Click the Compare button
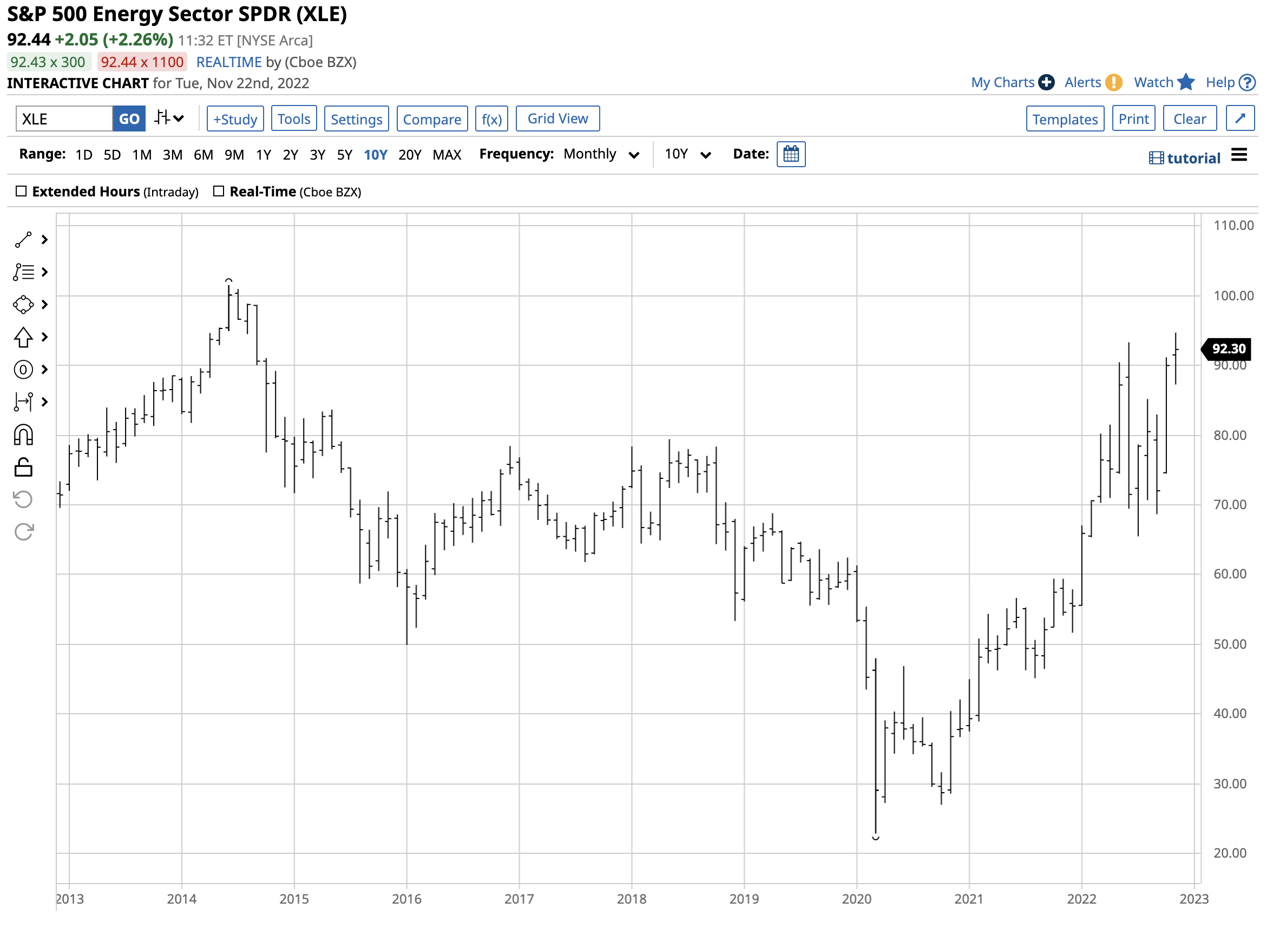Image resolution: width=1286 pixels, height=935 pixels. [432, 119]
